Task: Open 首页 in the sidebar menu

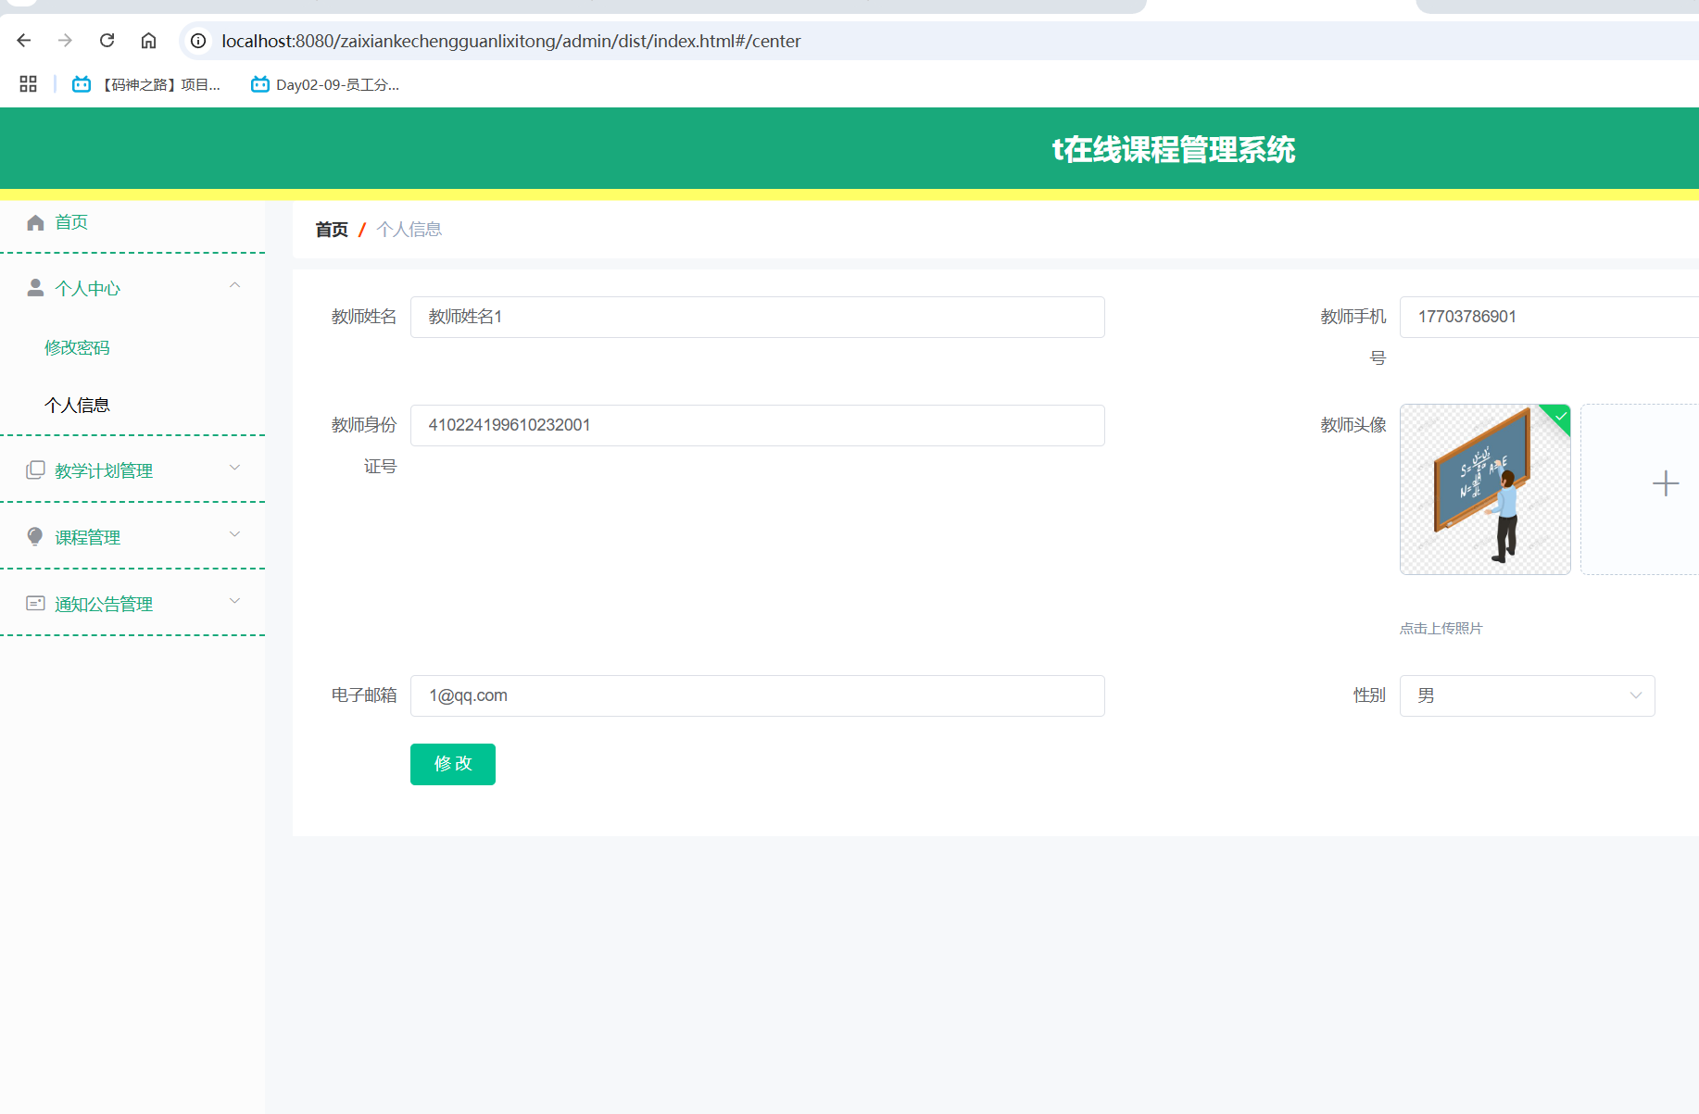Action: pos(71,222)
